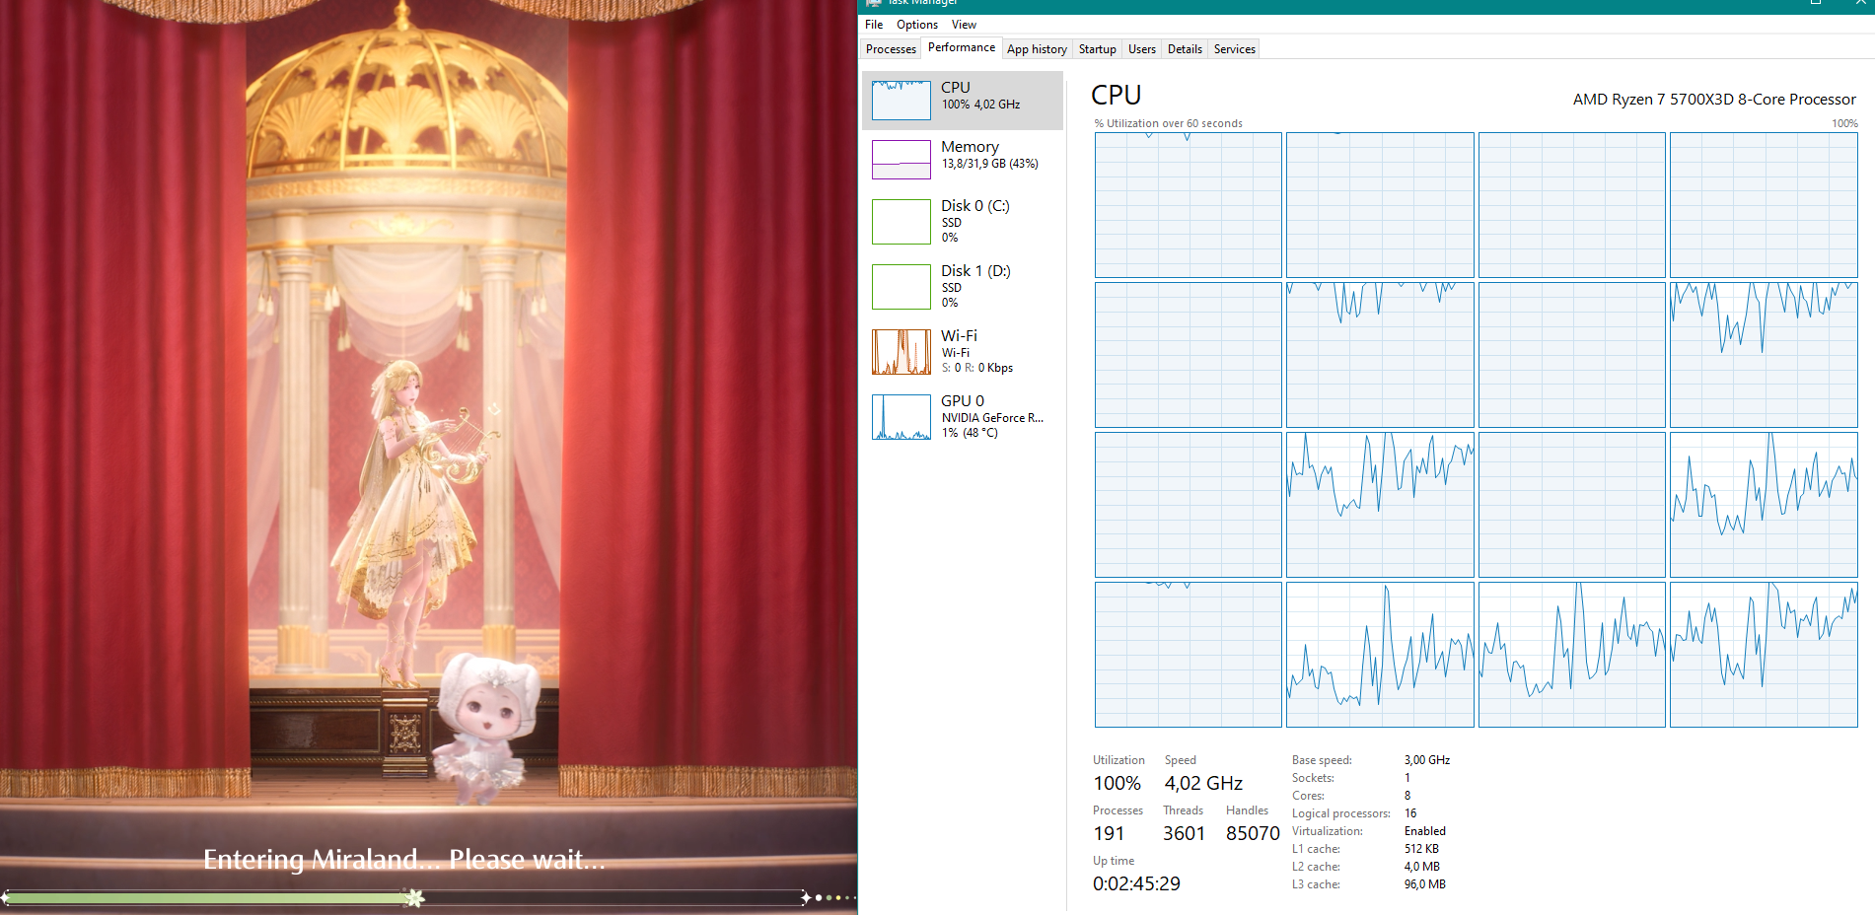Open the Services tab

pyautogui.click(x=1234, y=49)
